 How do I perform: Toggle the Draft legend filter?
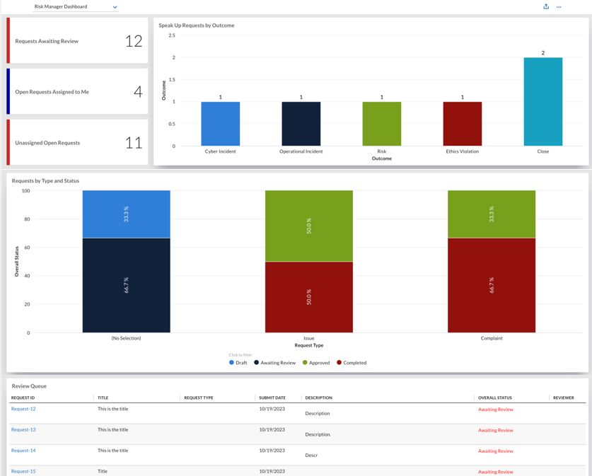[238, 363]
